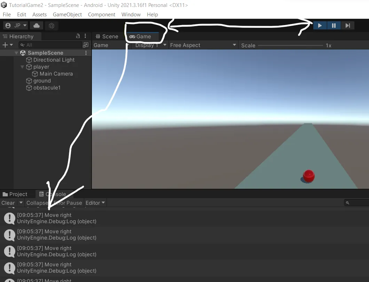This screenshot has width=369, height=282.
Task: Click the cloud services icon
Action: click(37, 25)
